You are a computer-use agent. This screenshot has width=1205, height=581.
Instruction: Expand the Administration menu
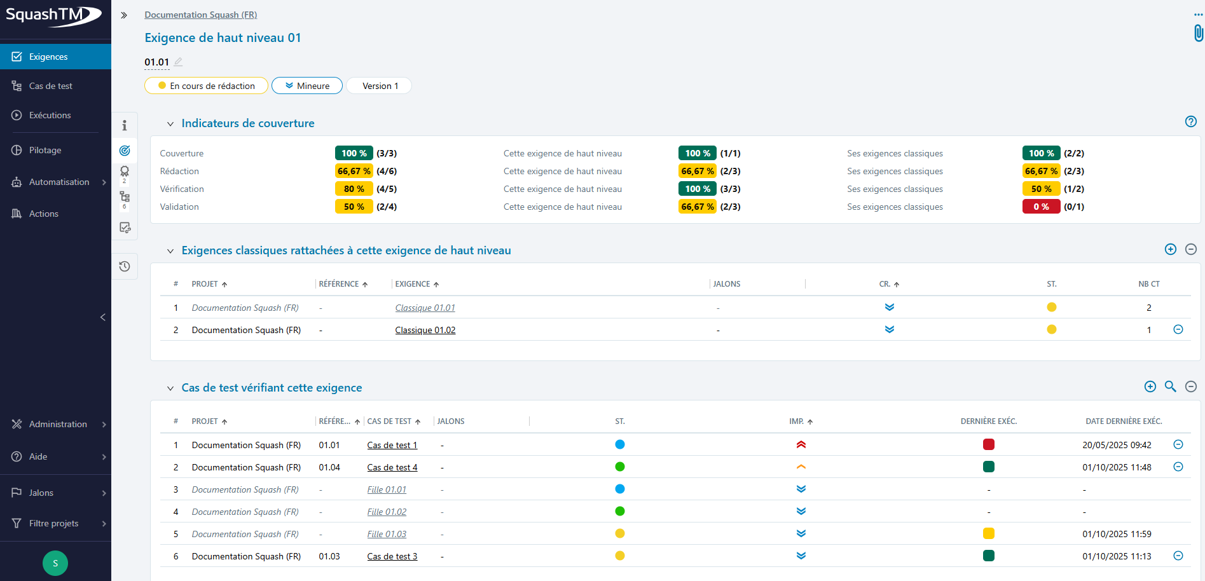click(x=58, y=424)
